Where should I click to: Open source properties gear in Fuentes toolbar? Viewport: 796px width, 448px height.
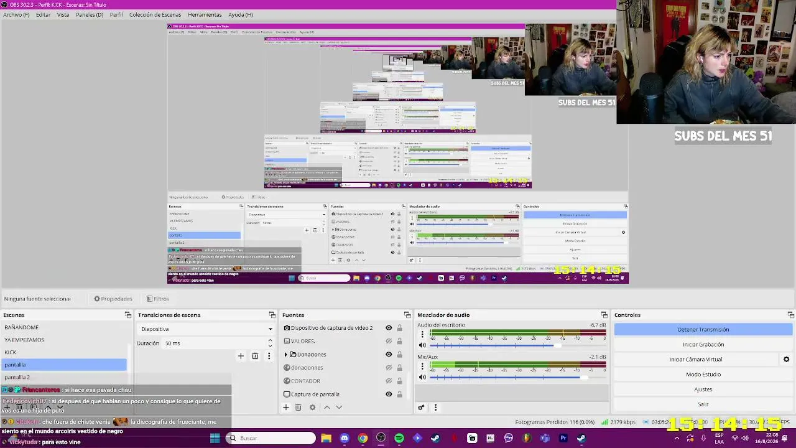coord(312,408)
